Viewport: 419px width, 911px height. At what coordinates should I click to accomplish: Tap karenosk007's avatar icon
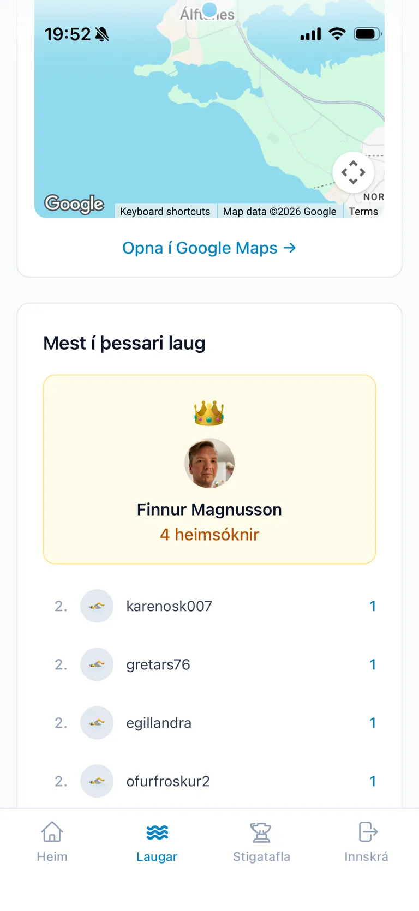tap(97, 606)
